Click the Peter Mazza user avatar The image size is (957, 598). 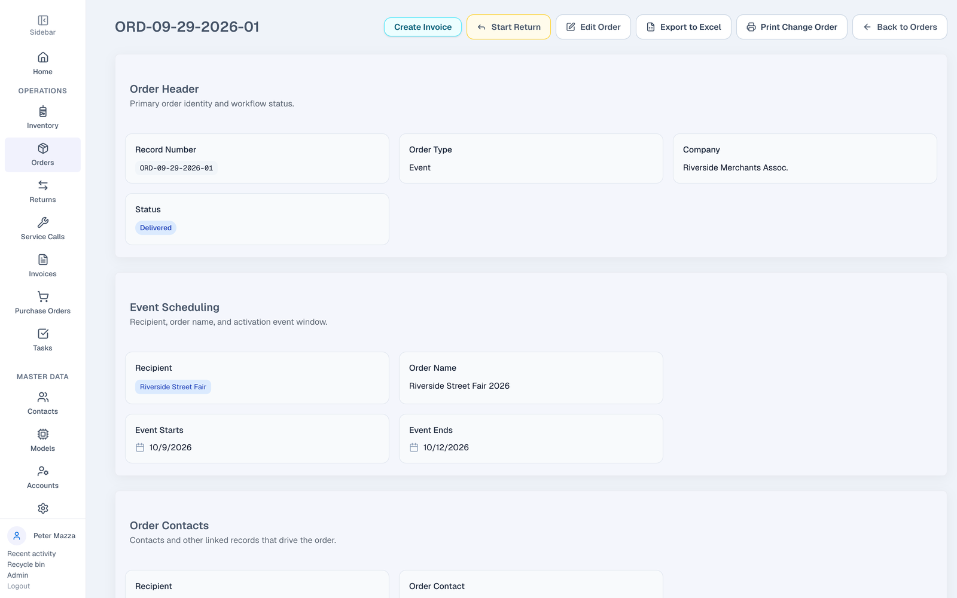17,536
